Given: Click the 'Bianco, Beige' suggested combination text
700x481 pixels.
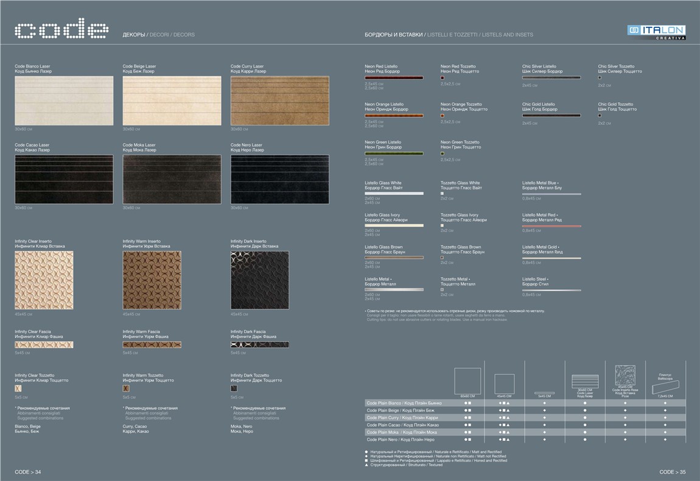Looking at the screenshot, I should click(27, 427).
